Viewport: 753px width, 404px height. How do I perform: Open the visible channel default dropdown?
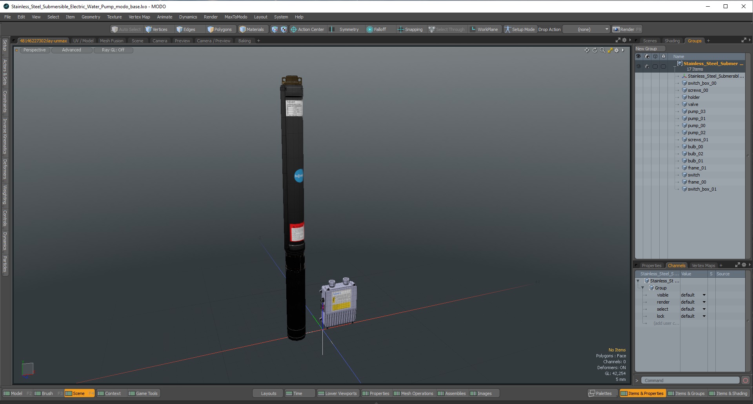(693, 295)
